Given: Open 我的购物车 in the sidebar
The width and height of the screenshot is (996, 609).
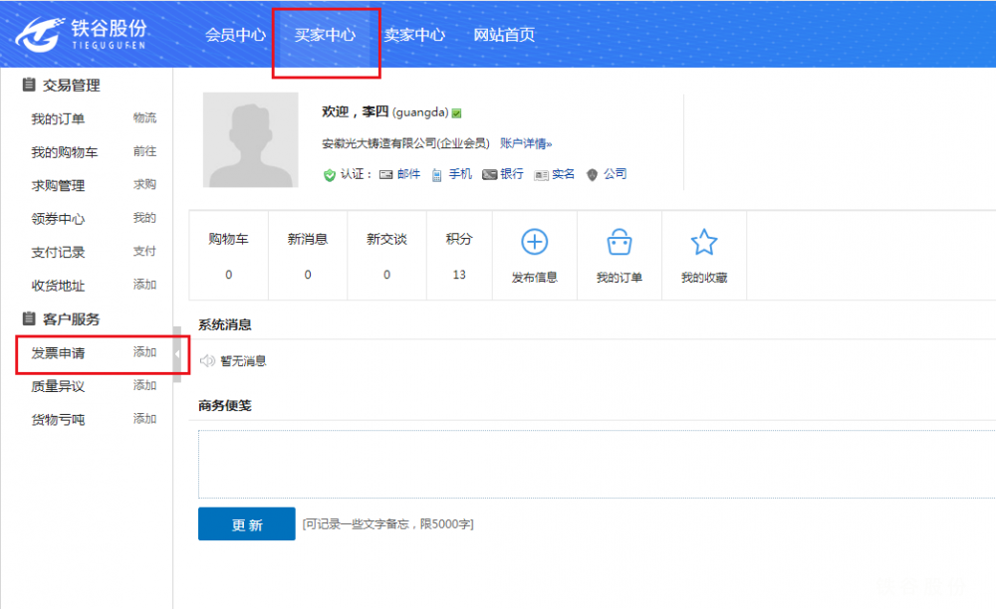Looking at the screenshot, I should coord(64,152).
